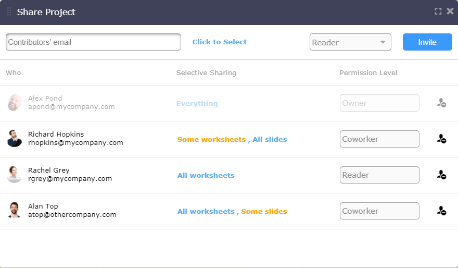Click the 'Click to Select' link
458x268 pixels.
pyautogui.click(x=220, y=42)
